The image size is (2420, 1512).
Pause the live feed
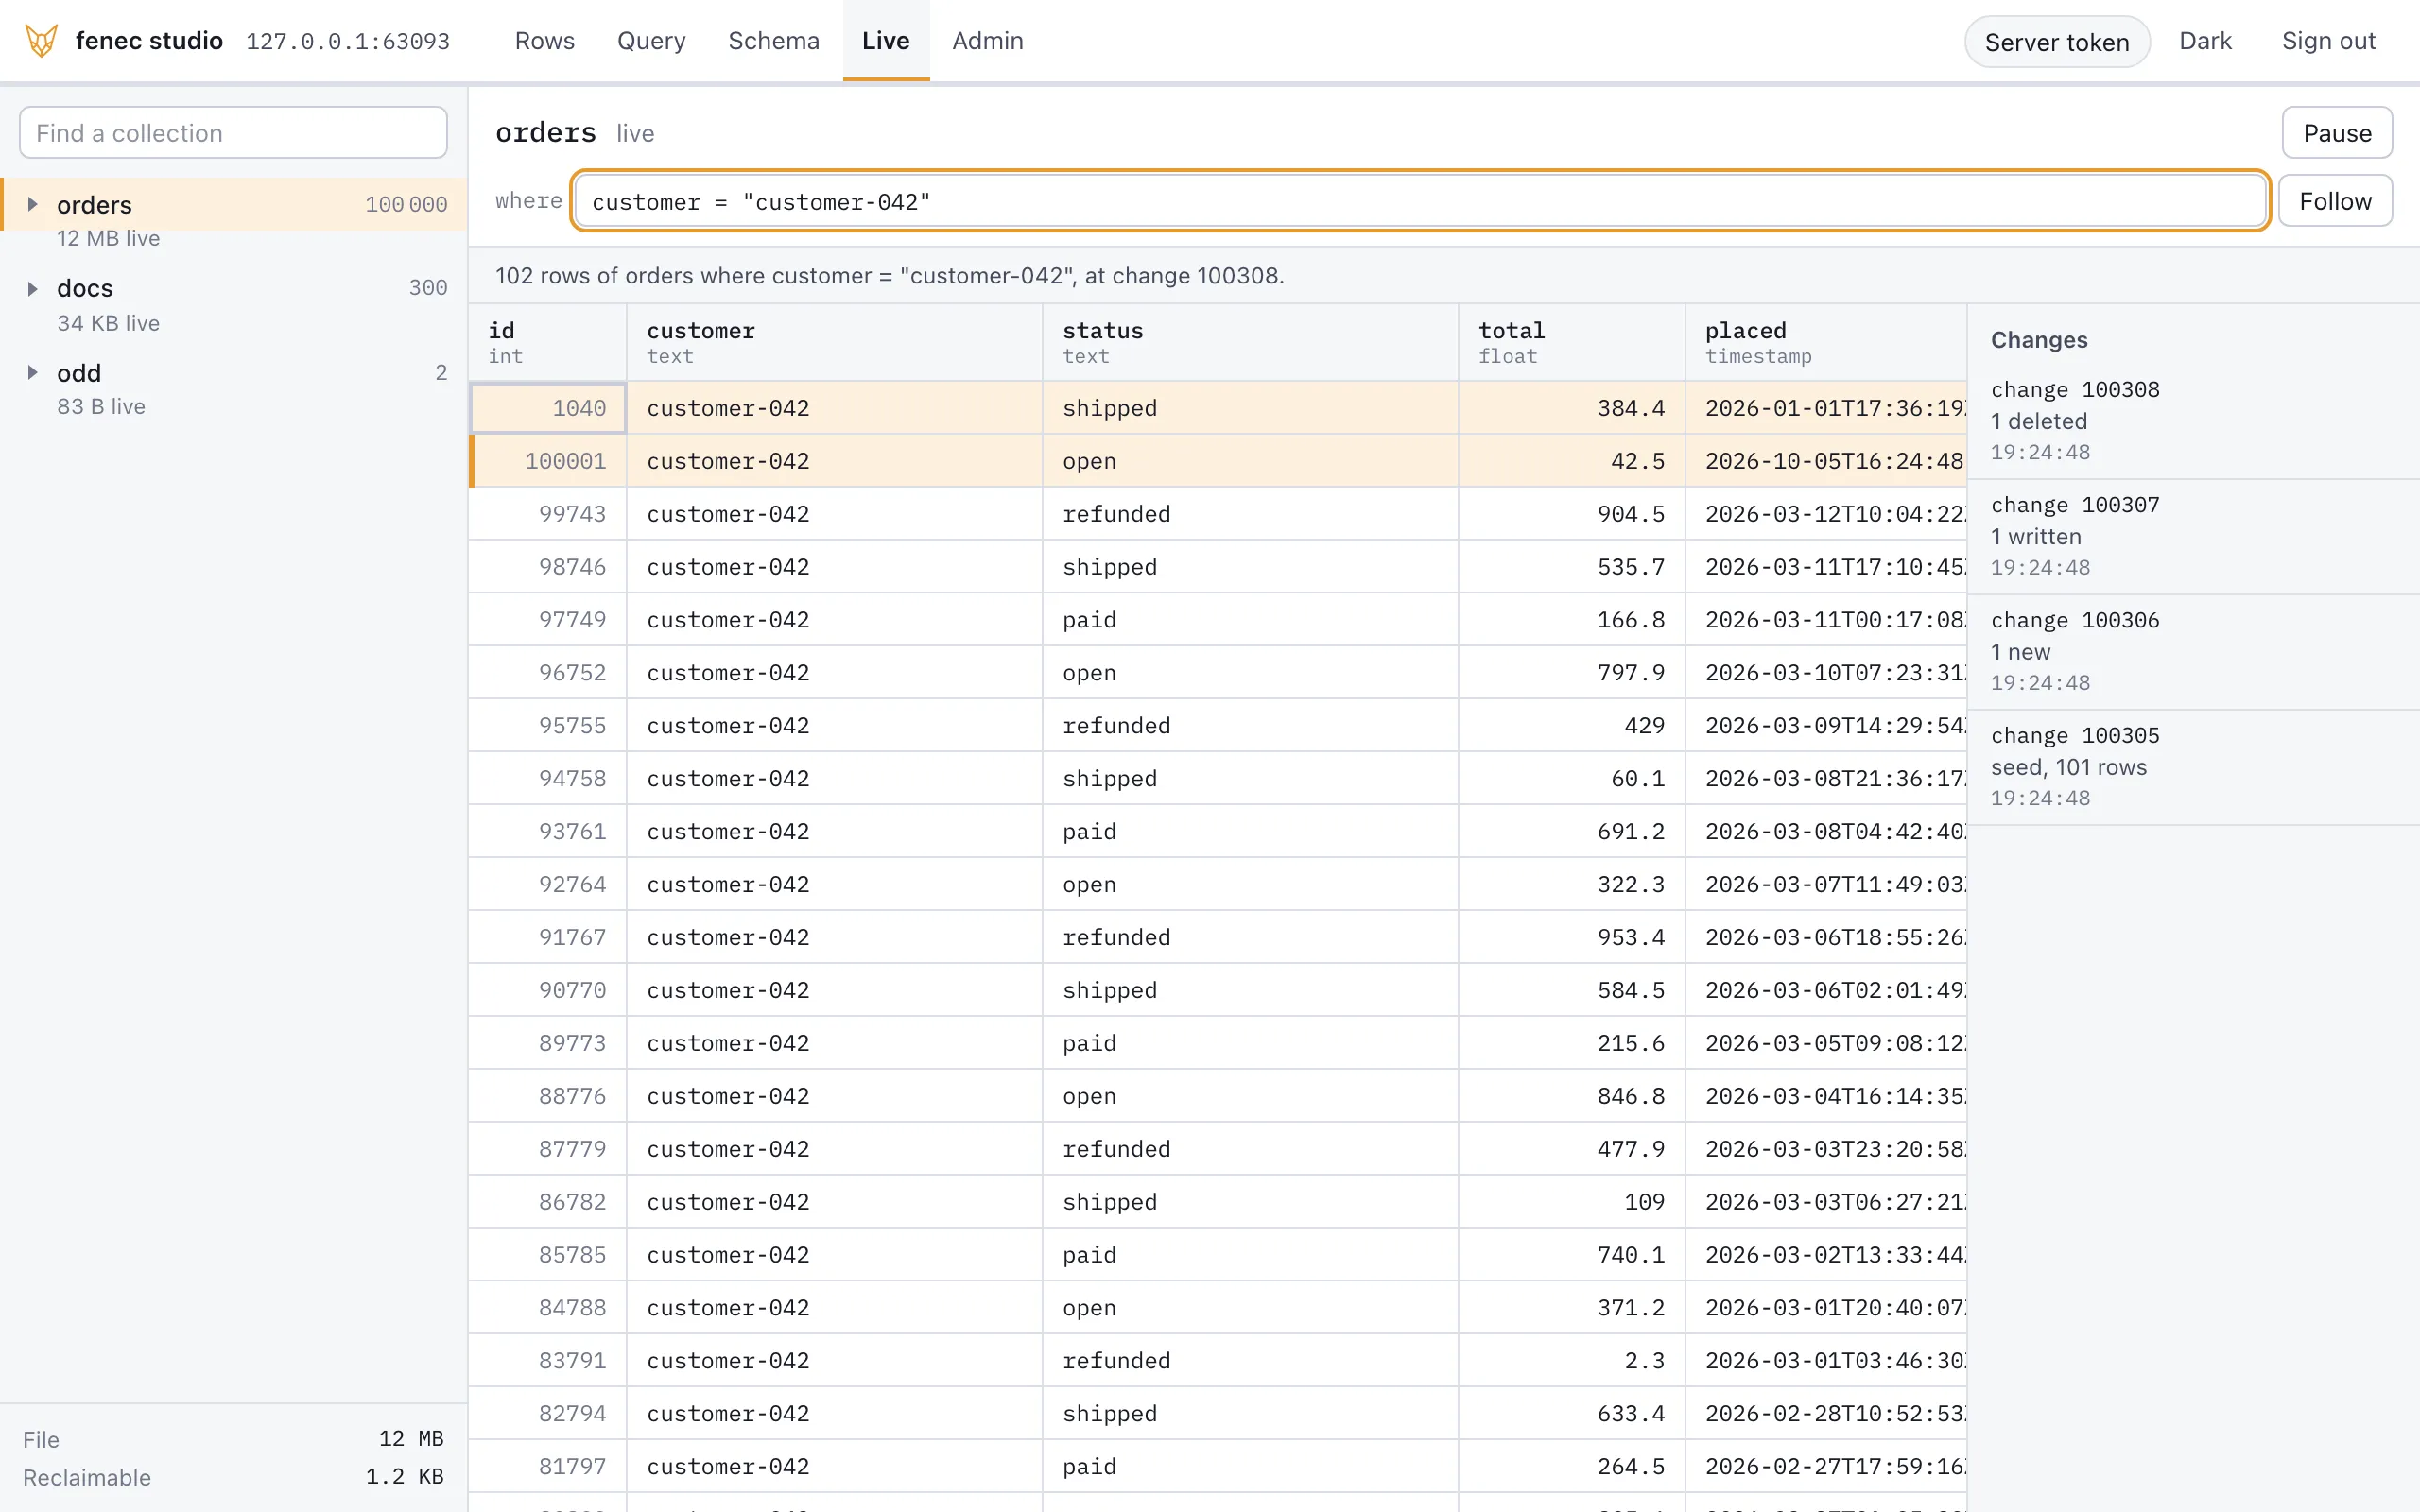point(2336,133)
